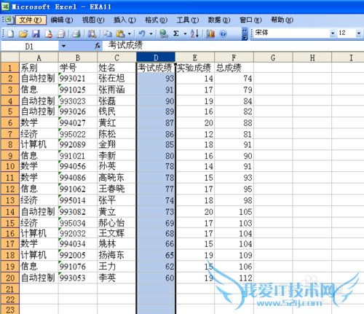Click cell containing 姓名

click(x=116, y=68)
